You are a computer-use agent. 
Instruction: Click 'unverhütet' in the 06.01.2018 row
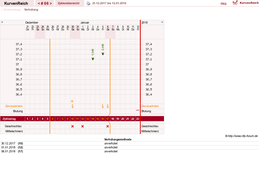pos(111,151)
